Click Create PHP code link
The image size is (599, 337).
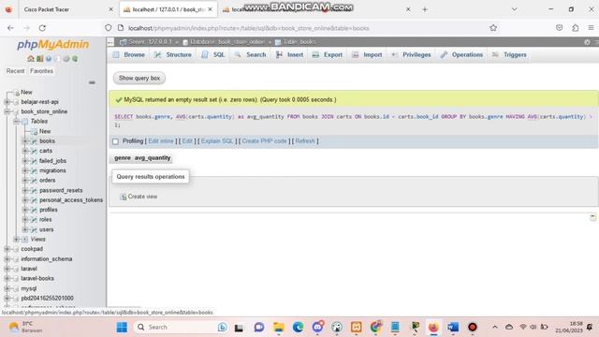click(264, 141)
